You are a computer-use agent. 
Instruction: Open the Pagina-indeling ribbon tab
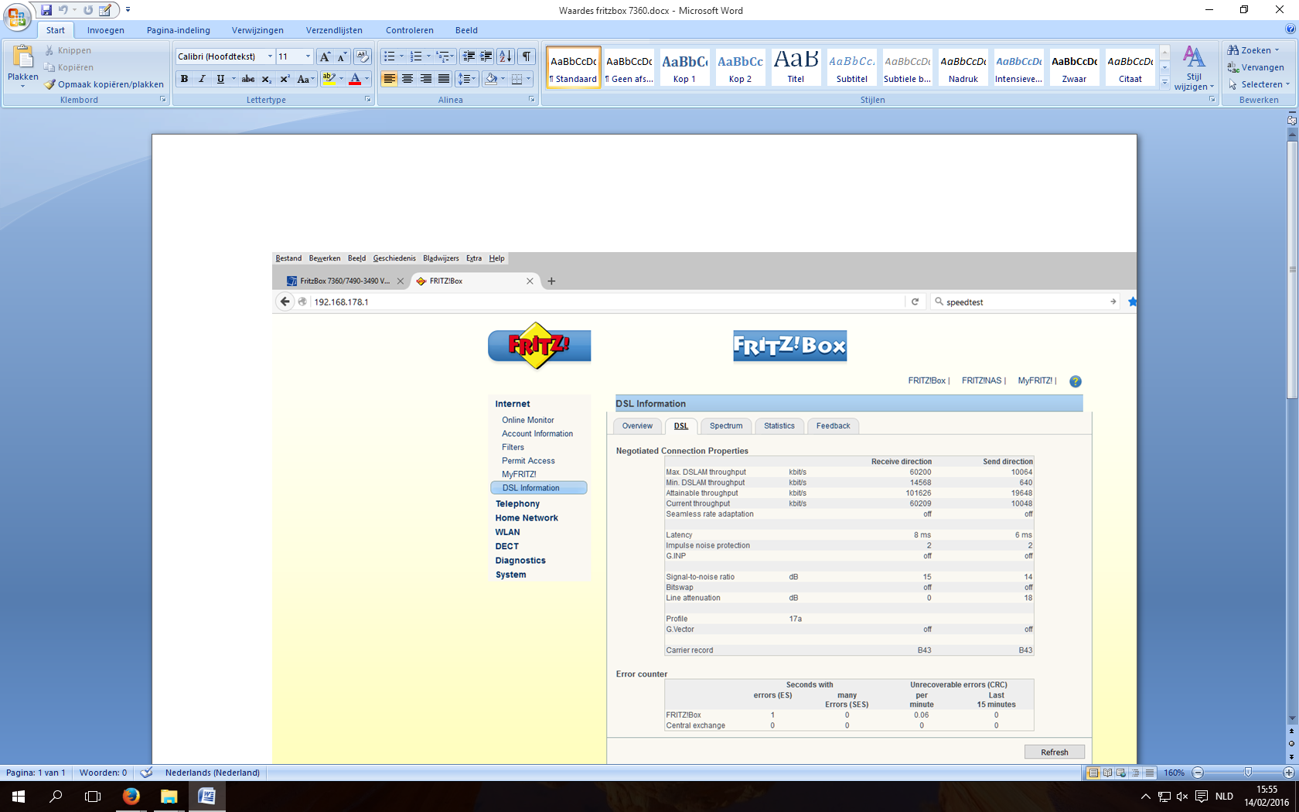coord(178,30)
